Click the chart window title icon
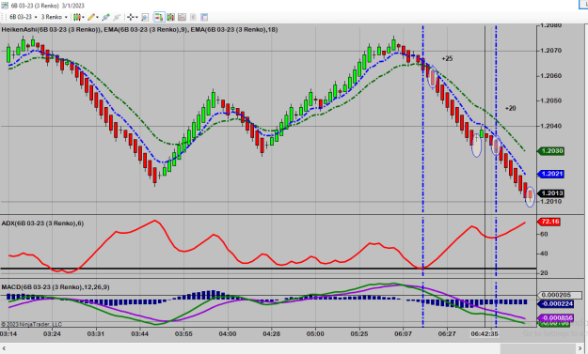 click(x=5, y=6)
